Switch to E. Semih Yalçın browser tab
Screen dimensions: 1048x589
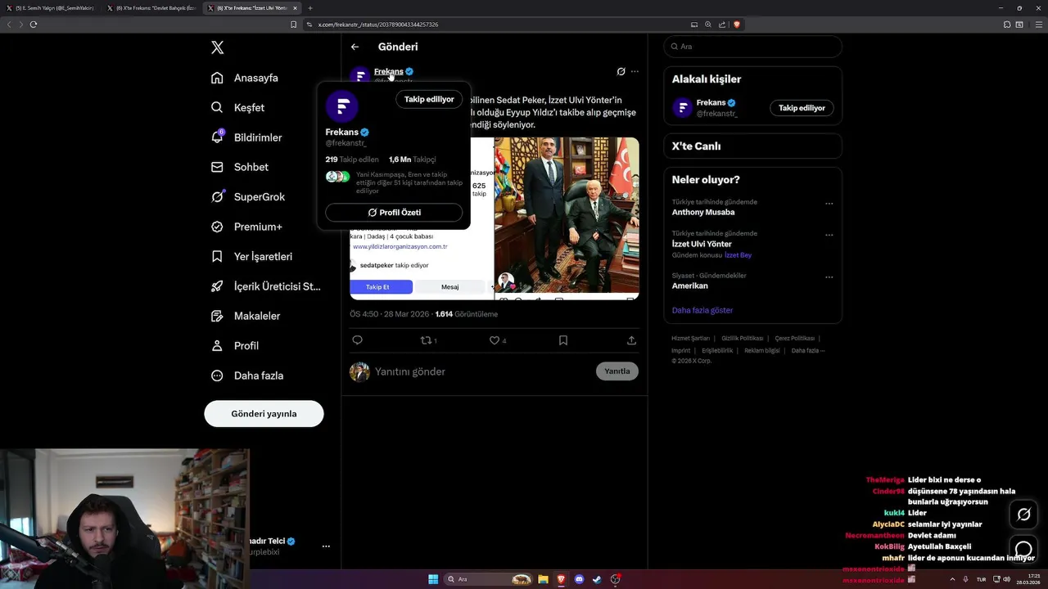(x=50, y=8)
